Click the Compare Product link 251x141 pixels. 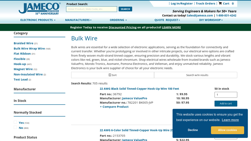(x=114, y=107)
